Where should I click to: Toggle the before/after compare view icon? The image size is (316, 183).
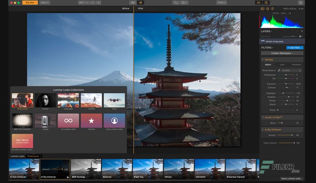[141, 3]
